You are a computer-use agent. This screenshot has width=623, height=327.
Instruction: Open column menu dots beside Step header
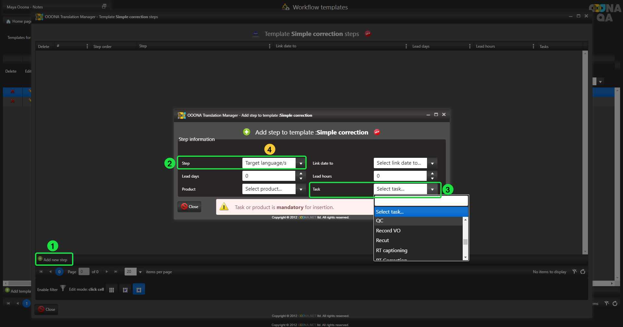pyautogui.click(x=269, y=46)
